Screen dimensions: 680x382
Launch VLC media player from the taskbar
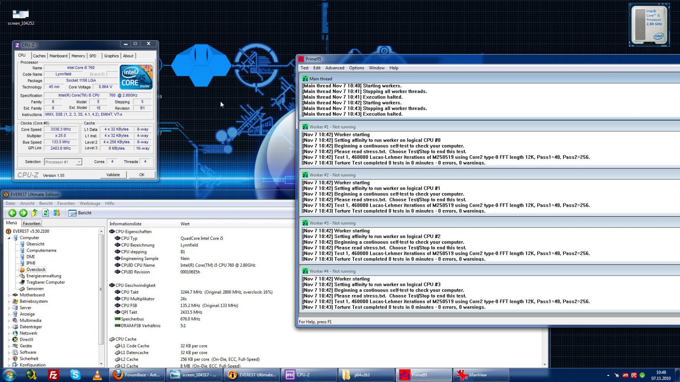point(97,375)
